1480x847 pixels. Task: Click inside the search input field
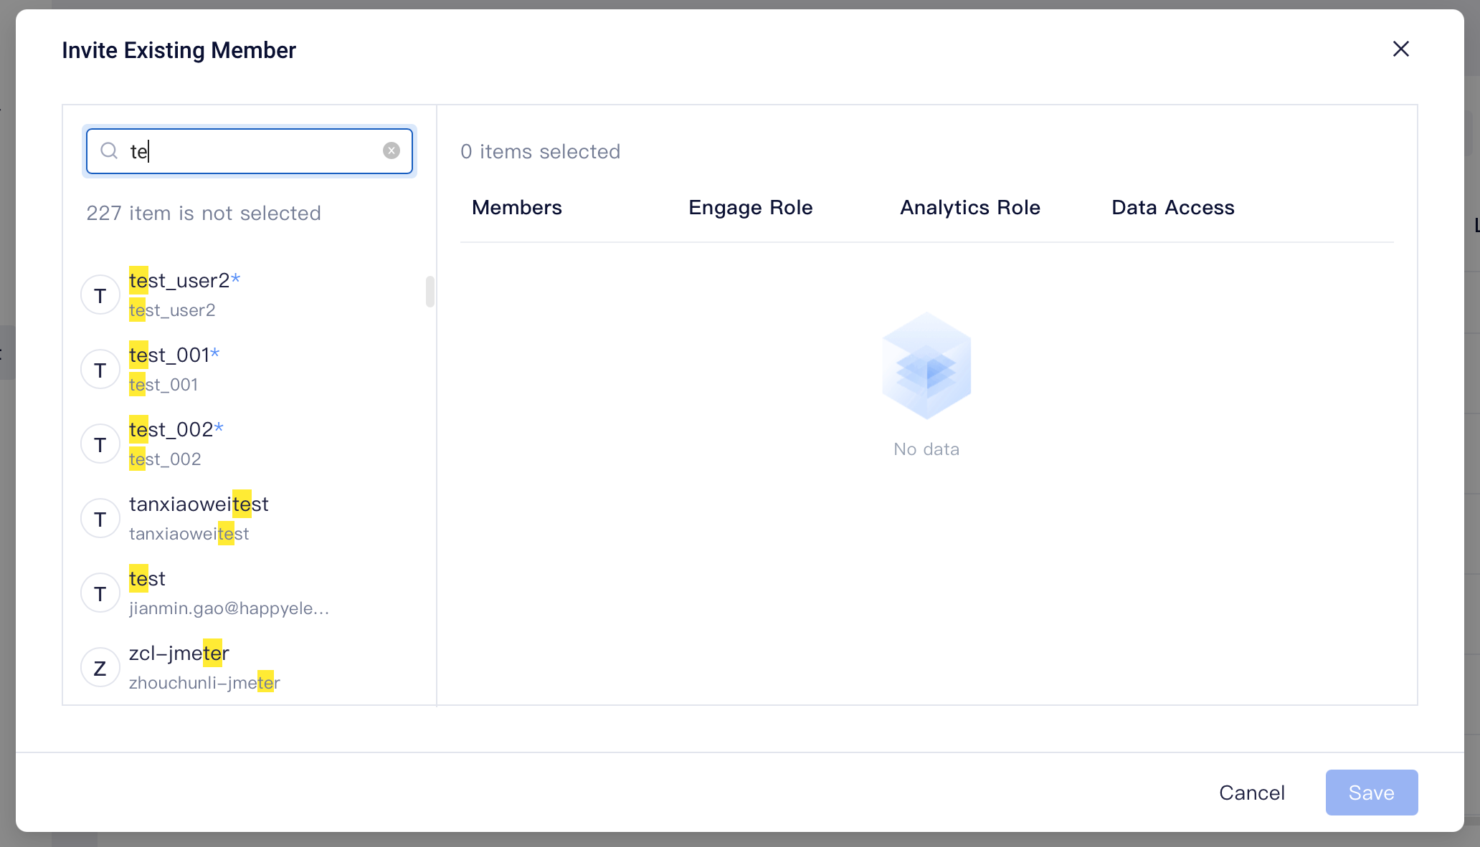(251, 151)
